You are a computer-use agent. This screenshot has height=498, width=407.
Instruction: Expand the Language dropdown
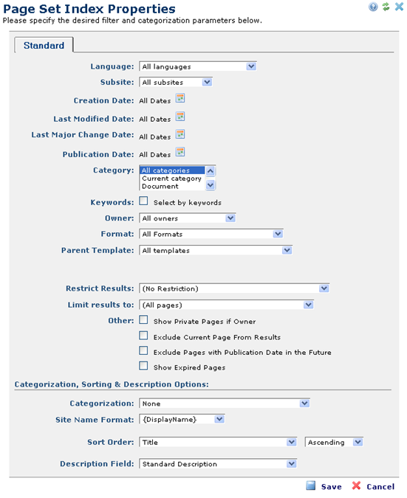point(198,66)
